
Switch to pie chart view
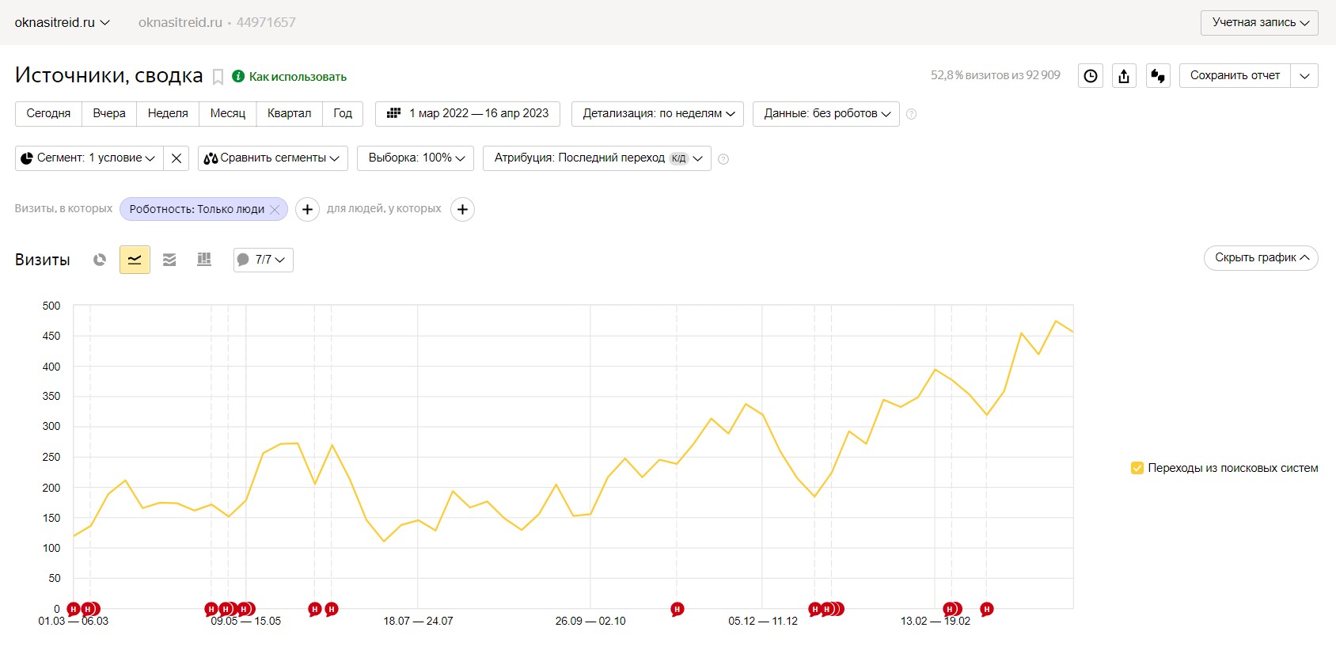point(100,260)
